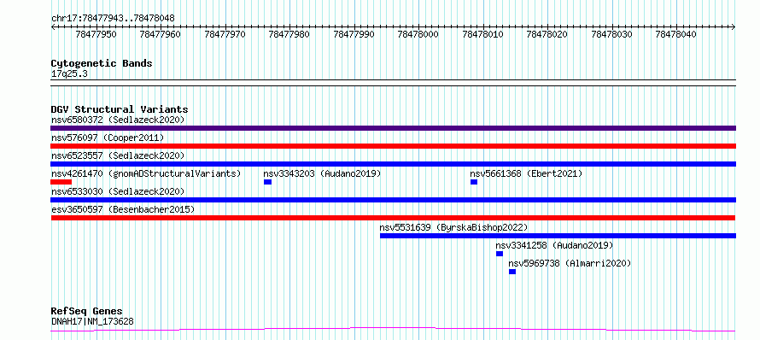Click the small blue nsv3341258 marker

click(500, 254)
